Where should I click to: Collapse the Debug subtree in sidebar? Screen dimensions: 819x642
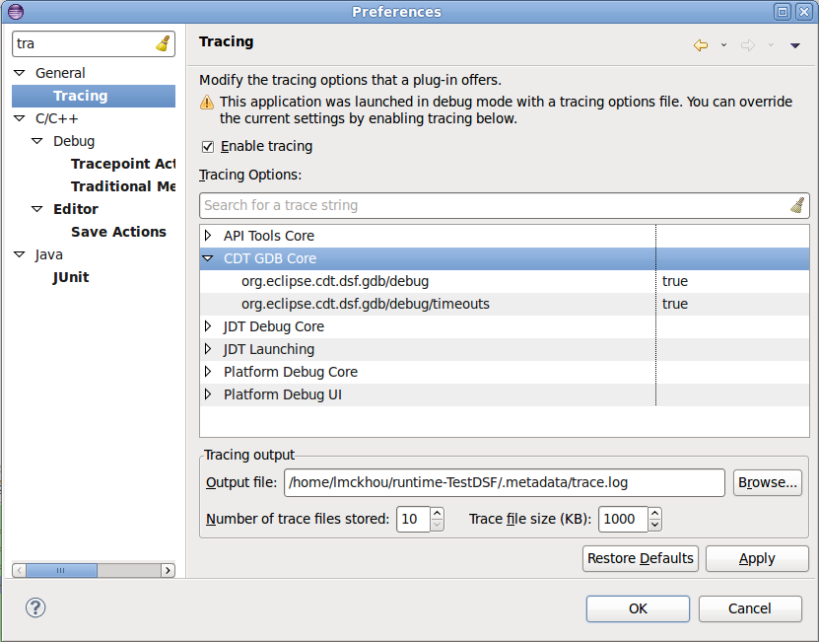click(x=37, y=141)
